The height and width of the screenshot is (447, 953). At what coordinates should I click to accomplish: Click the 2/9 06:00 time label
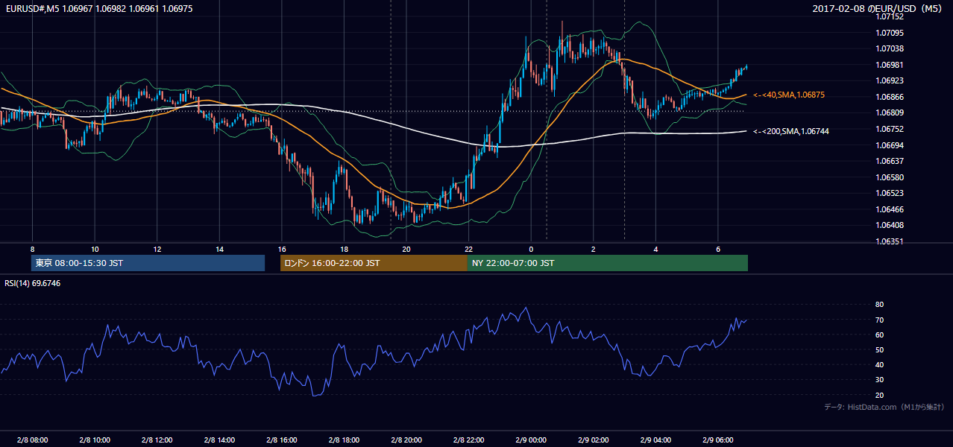click(717, 440)
